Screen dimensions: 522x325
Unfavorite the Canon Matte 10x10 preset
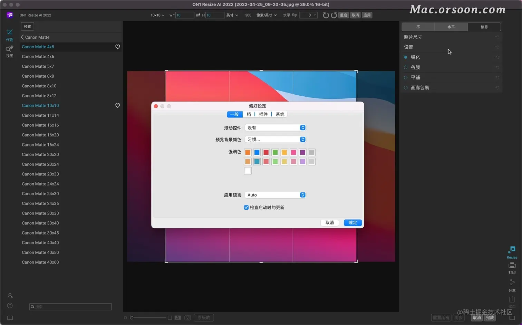[x=118, y=105]
